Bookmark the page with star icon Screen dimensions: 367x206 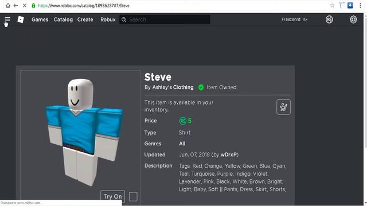[332, 6]
